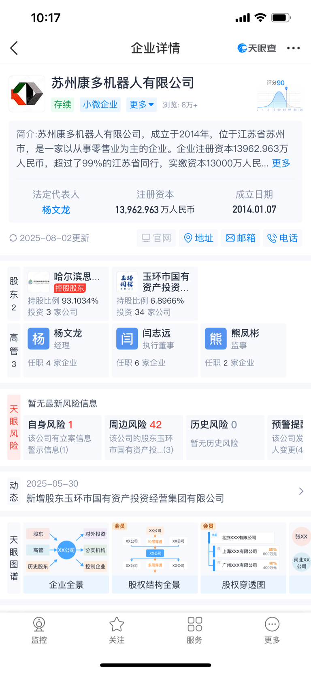Viewport: 311px width, 673px height.
Task: Open the 周边风险 42 card
Action: click(x=144, y=437)
